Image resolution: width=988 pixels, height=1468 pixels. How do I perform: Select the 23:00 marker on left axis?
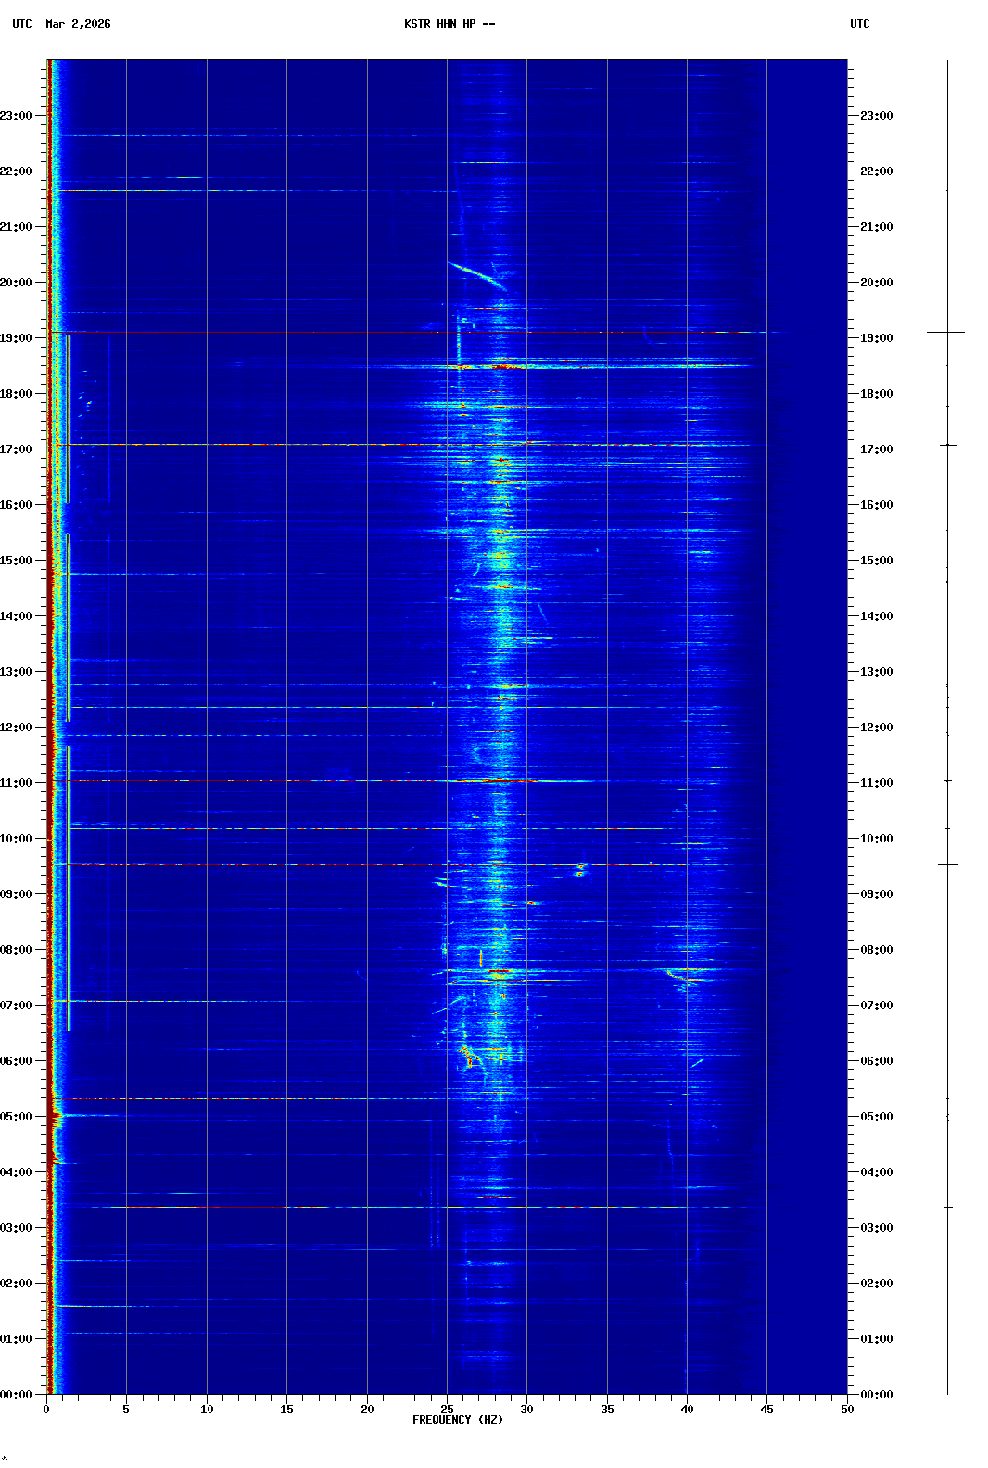tap(17, 116)
